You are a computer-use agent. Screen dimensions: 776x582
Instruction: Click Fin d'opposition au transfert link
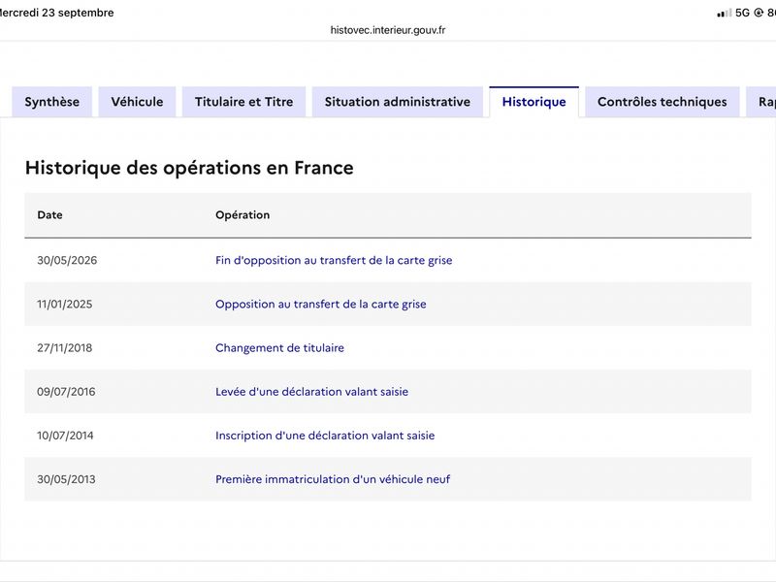(334, 260)
